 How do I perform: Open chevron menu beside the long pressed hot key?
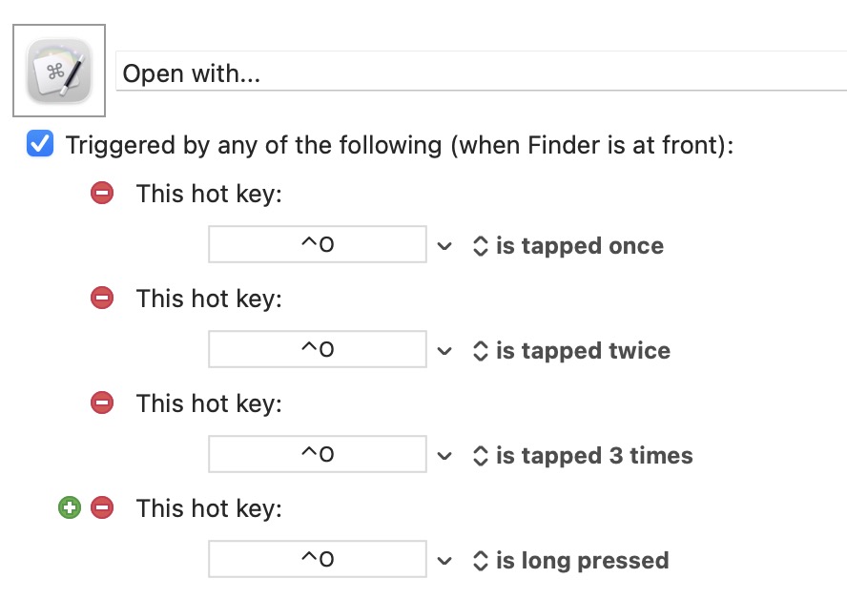pos(444,561)
